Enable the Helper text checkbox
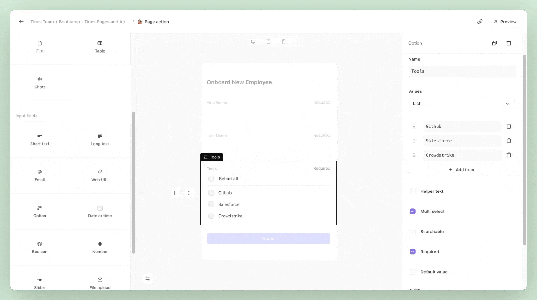 click(412, 191)
